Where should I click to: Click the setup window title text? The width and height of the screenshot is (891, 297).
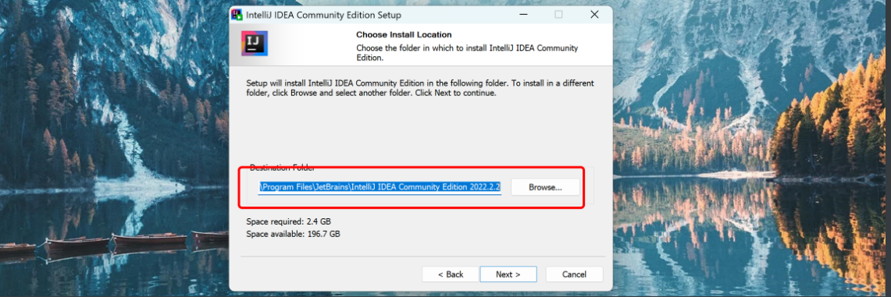point(323,16)
